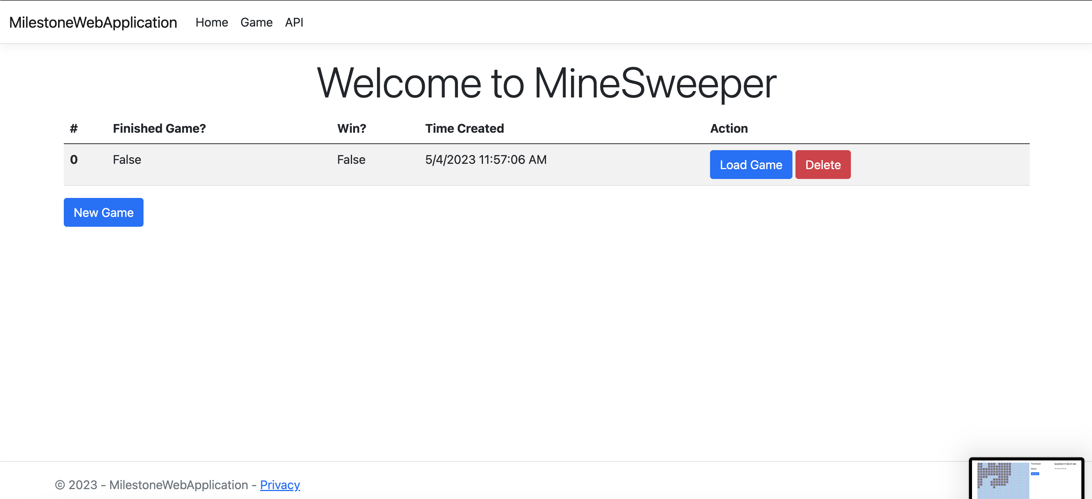
Task: Click the Load Game button for game 0
Action: 750,164
